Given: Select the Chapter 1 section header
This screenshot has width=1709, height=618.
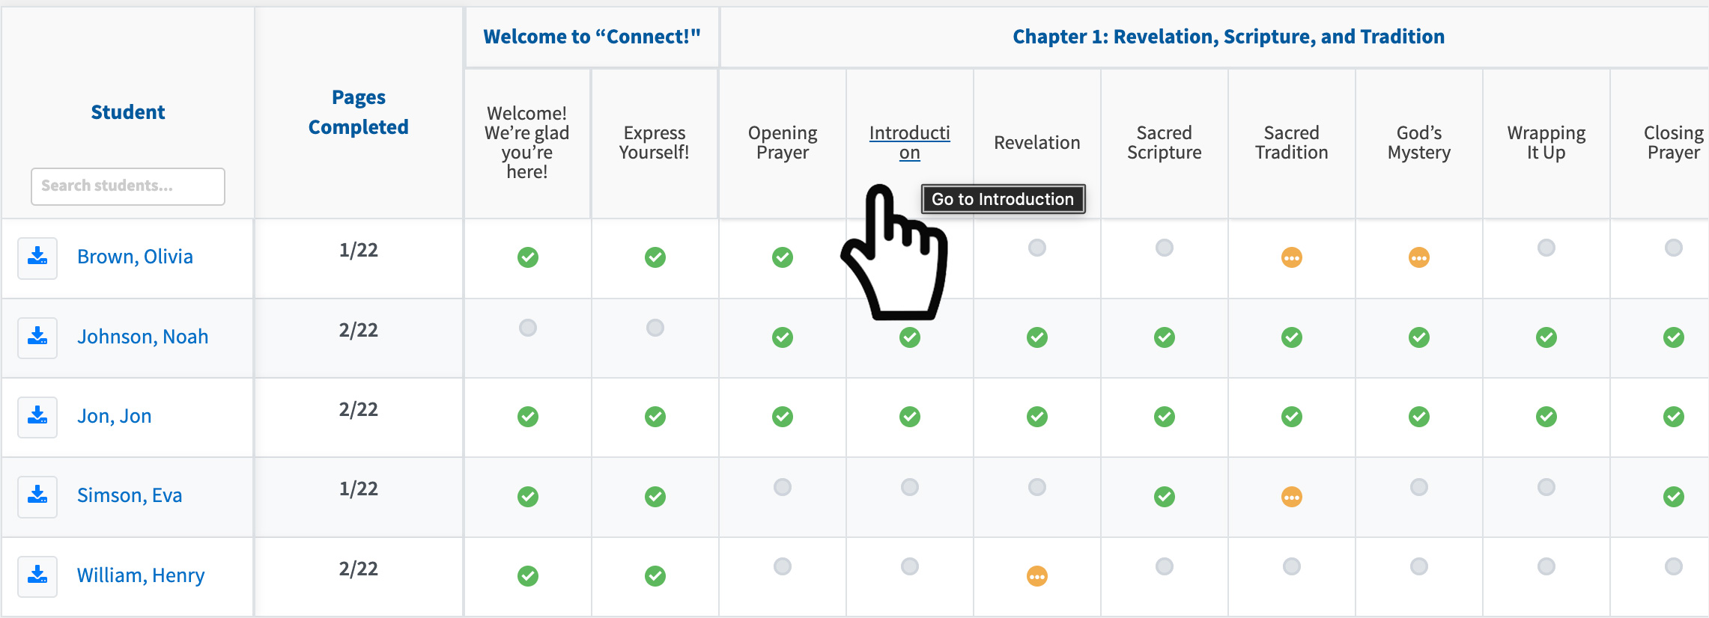Looking at the screenshot, I should click(1227, 37).
